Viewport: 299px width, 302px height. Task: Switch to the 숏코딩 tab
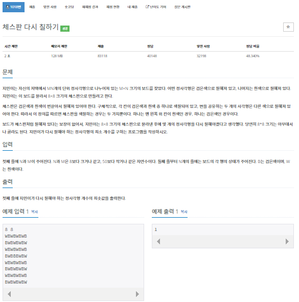69,7
